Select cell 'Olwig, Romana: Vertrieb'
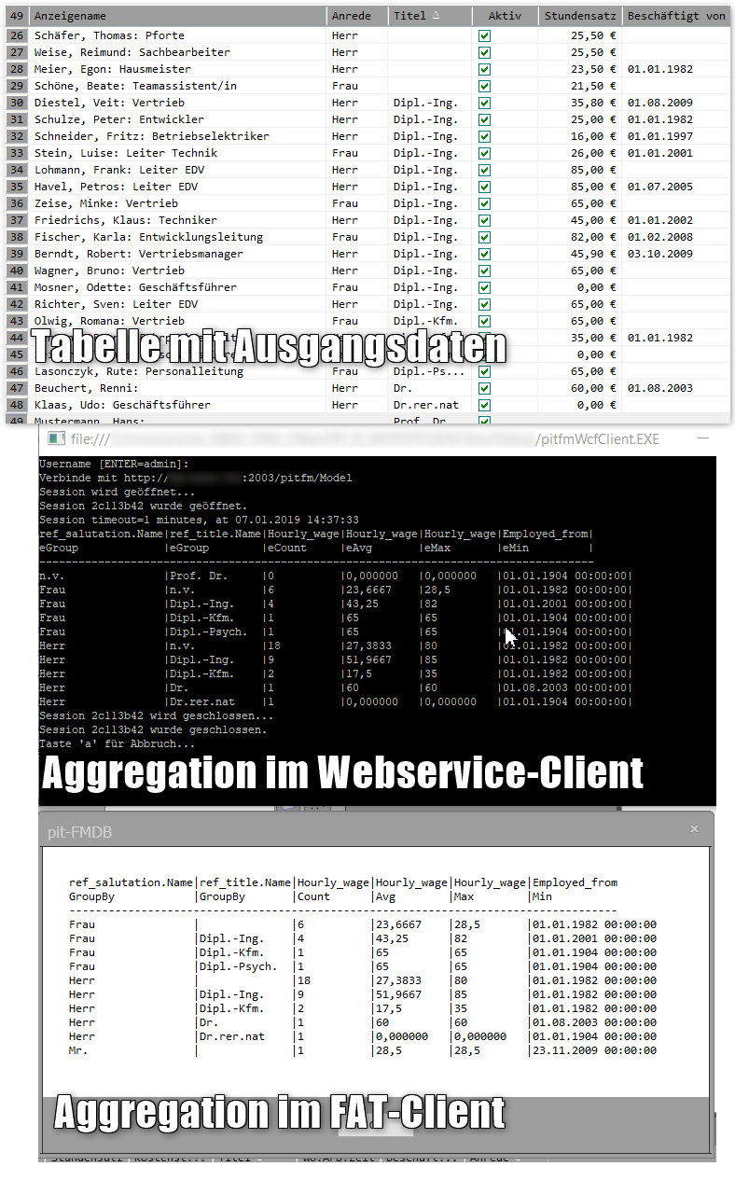735x1194 pixels. [178, 321]
